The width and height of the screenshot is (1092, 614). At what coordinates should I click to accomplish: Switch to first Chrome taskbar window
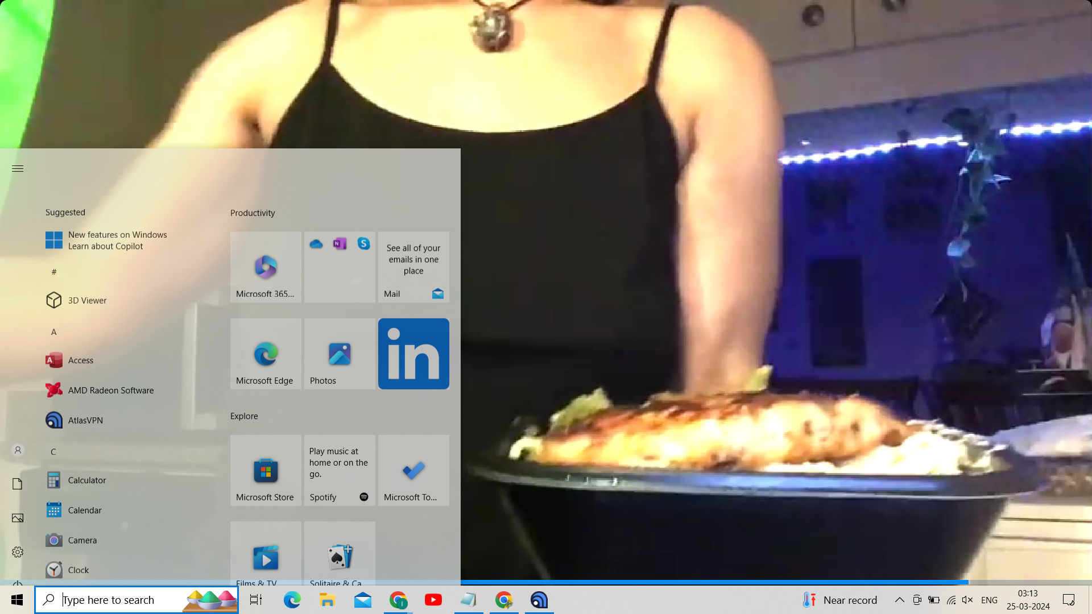point(398,600)
